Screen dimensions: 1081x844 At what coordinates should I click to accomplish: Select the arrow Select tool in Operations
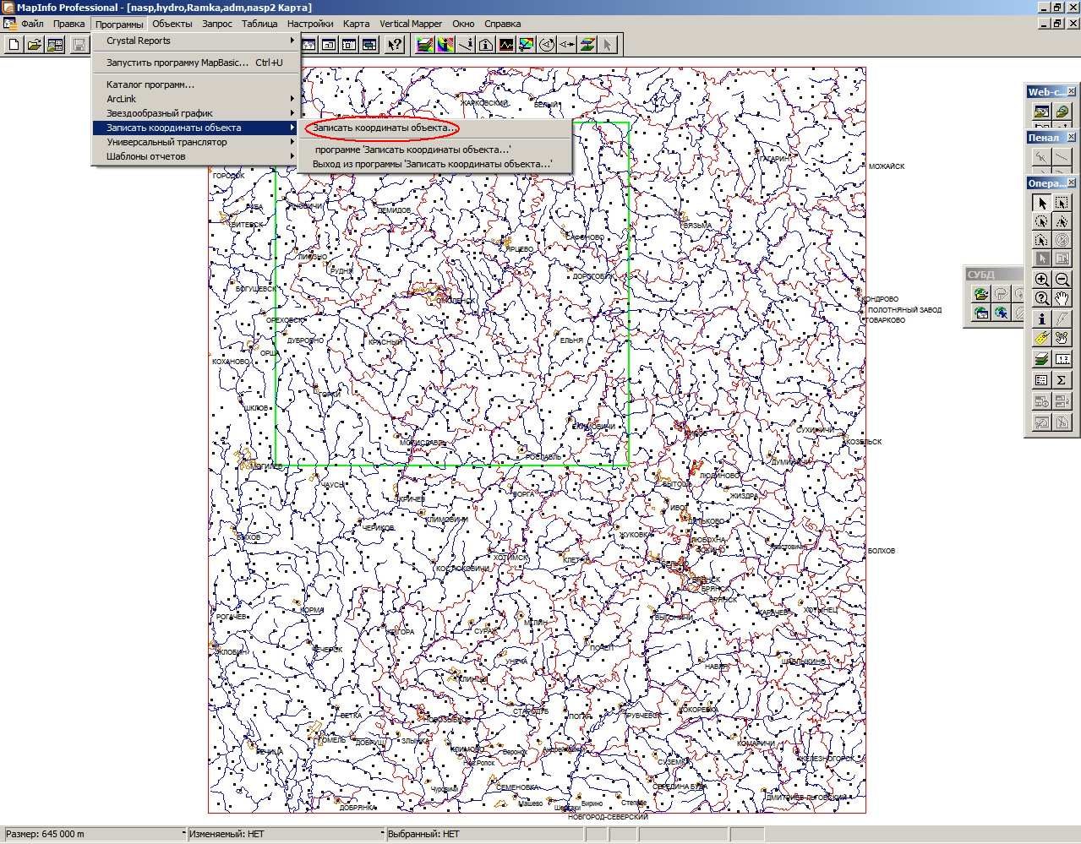(x=1041, y=203)
